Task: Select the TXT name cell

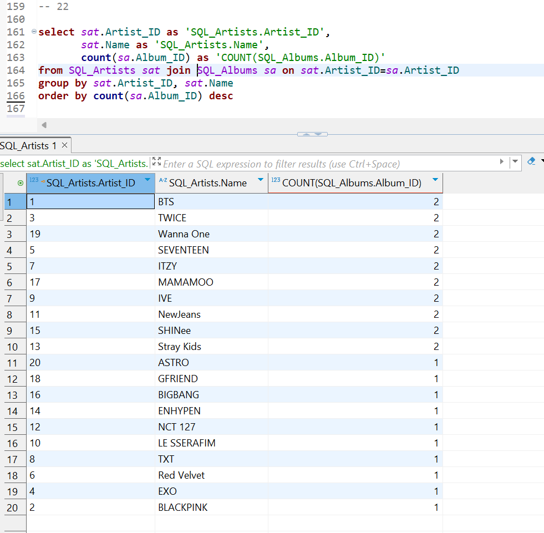Action: point(211,459)
